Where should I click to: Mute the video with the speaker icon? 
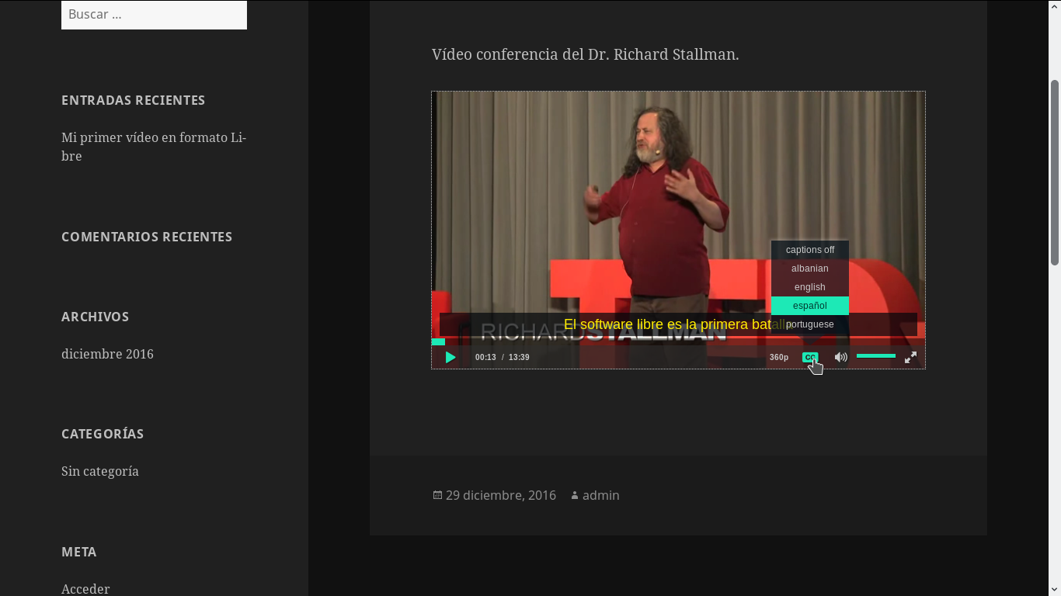(x=840, y=357)
